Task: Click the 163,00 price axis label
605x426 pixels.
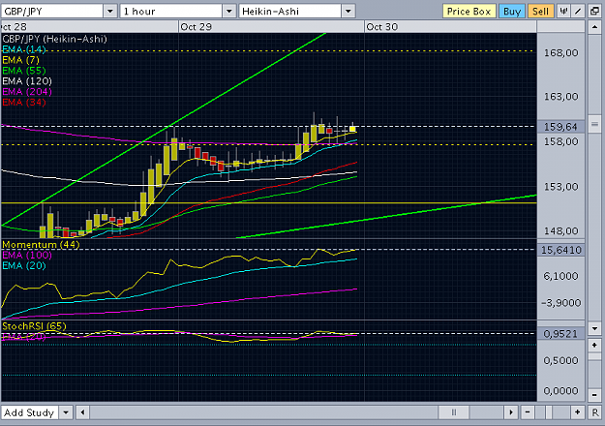Action: click(561, 97)
